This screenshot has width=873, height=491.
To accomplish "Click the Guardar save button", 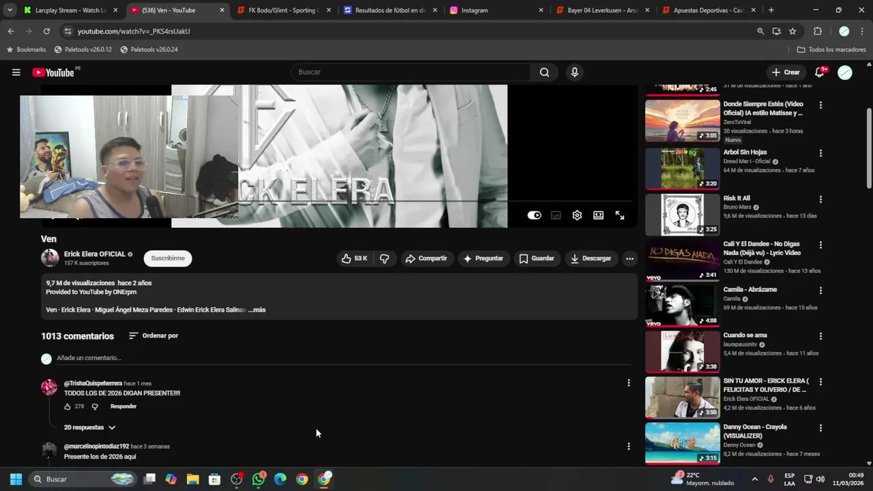I will click(536, 258).
